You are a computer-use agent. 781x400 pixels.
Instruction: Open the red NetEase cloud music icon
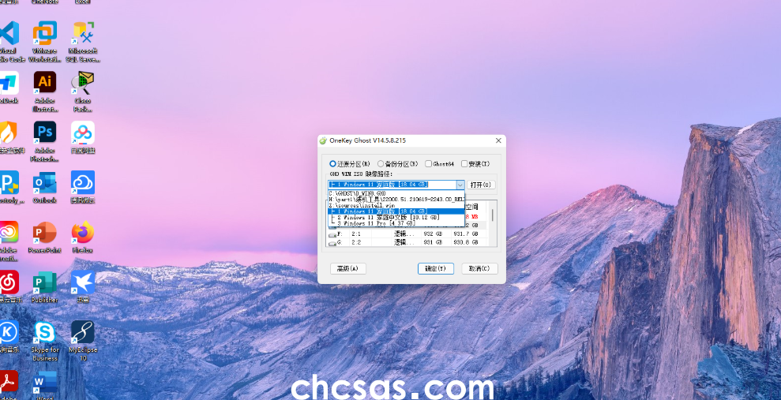click(x=10, y=286)
